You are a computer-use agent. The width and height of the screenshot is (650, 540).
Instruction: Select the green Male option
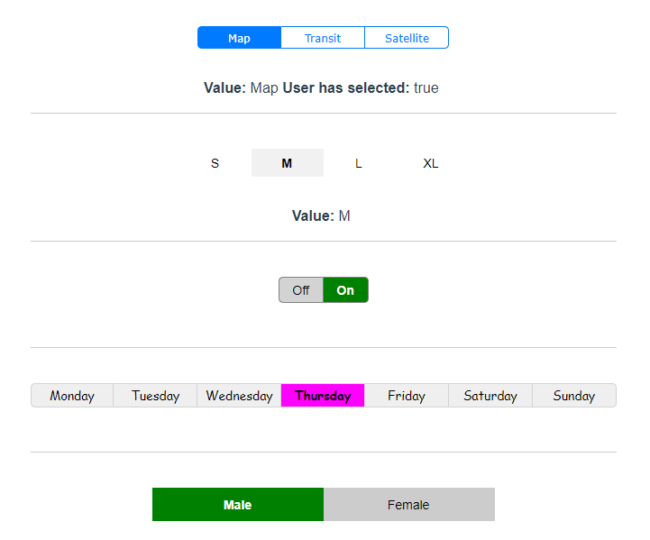[x=238, y=505]
